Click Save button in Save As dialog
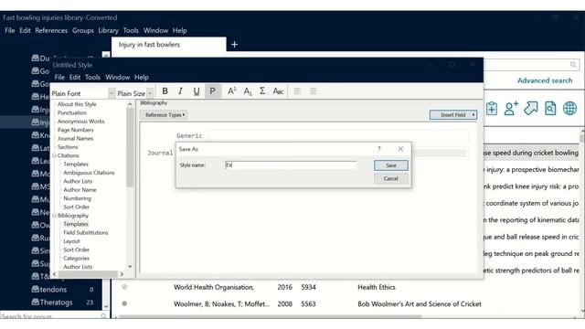The image size is (585, 329). pos(391,165)
